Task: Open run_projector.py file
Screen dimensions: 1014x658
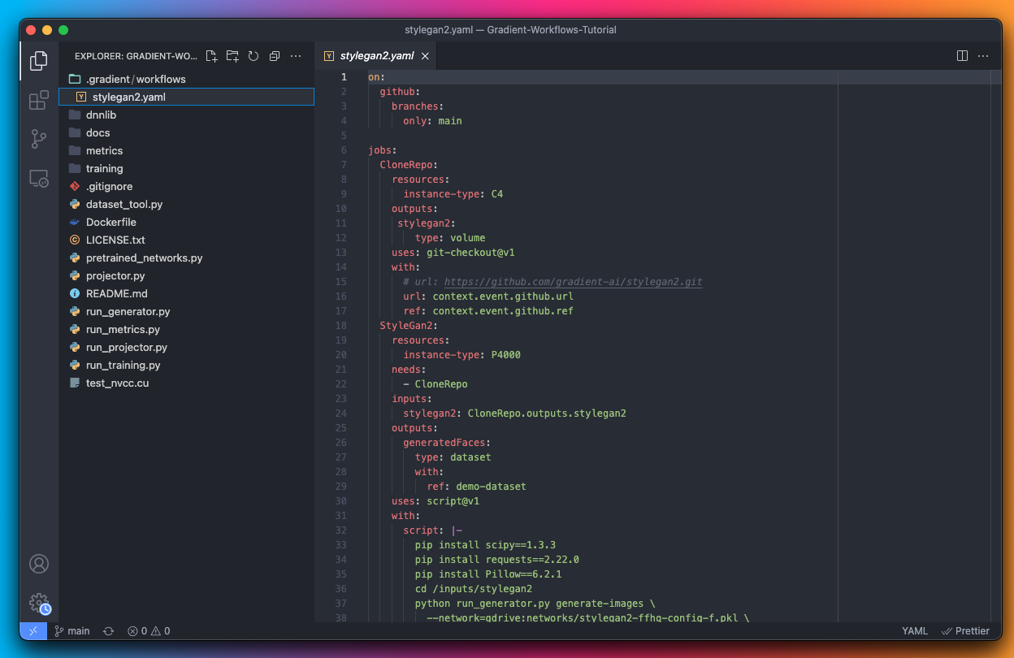Action: pos(187,347)
